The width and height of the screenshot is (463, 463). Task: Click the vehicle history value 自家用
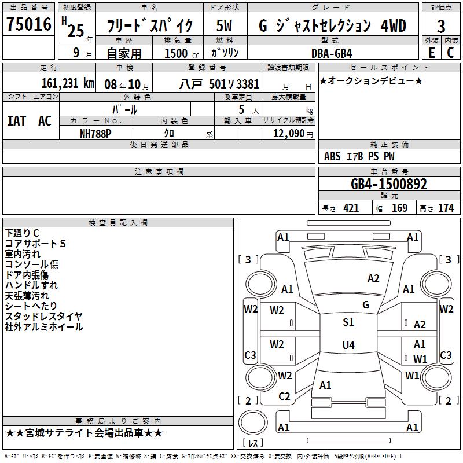click(x=124, y=53)
